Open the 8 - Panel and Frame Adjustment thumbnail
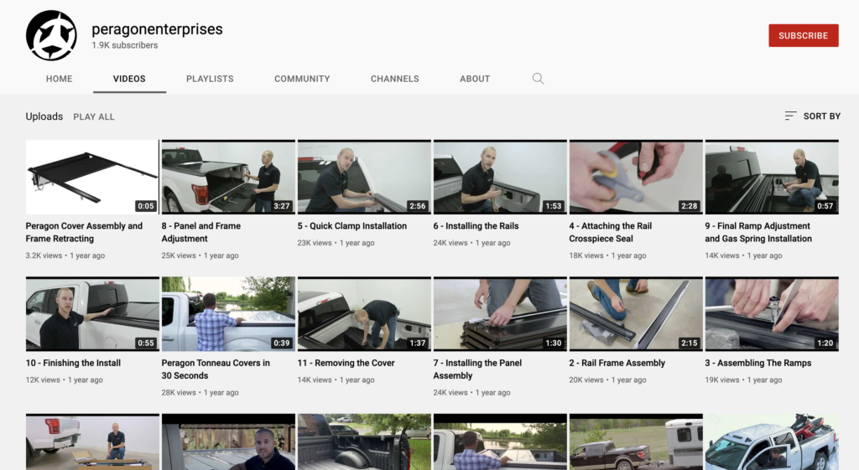 tap(228, 177)
